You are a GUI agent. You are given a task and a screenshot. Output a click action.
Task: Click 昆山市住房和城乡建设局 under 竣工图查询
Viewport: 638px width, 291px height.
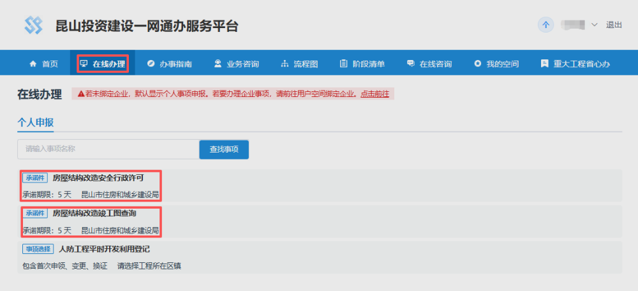click(x=120, y=230)
